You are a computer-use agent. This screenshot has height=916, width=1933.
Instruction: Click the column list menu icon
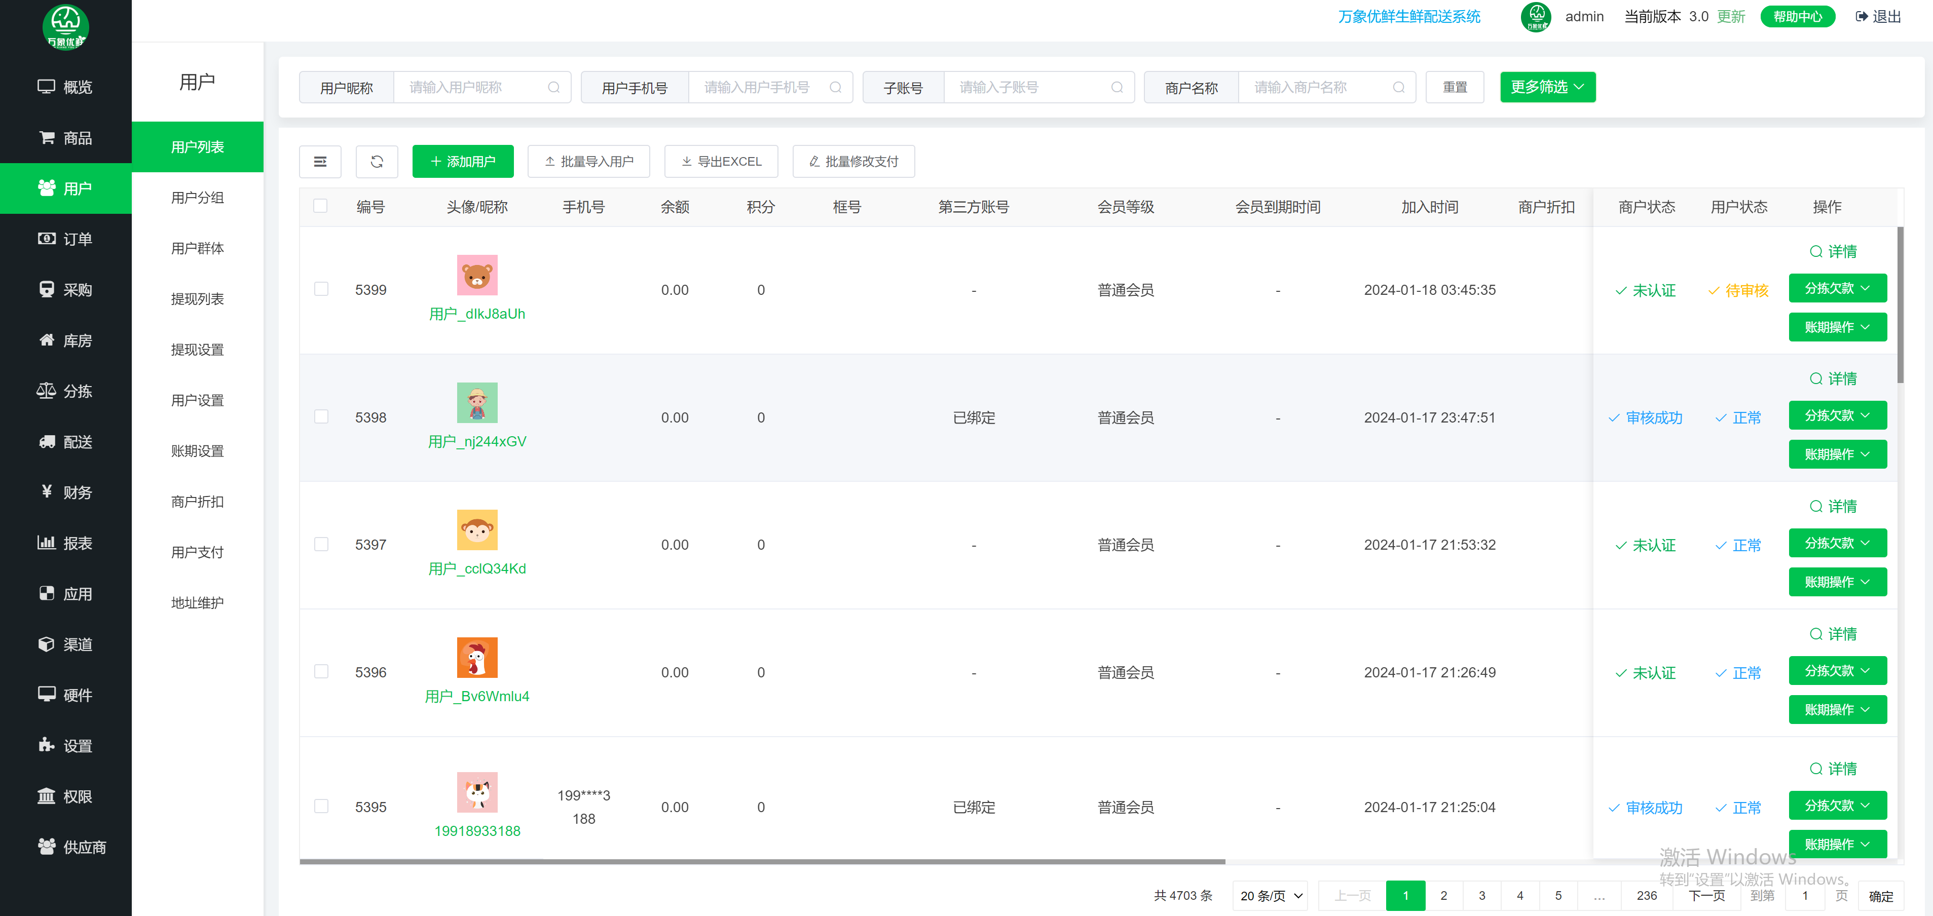pyautogui.click(x=320, y=161)
